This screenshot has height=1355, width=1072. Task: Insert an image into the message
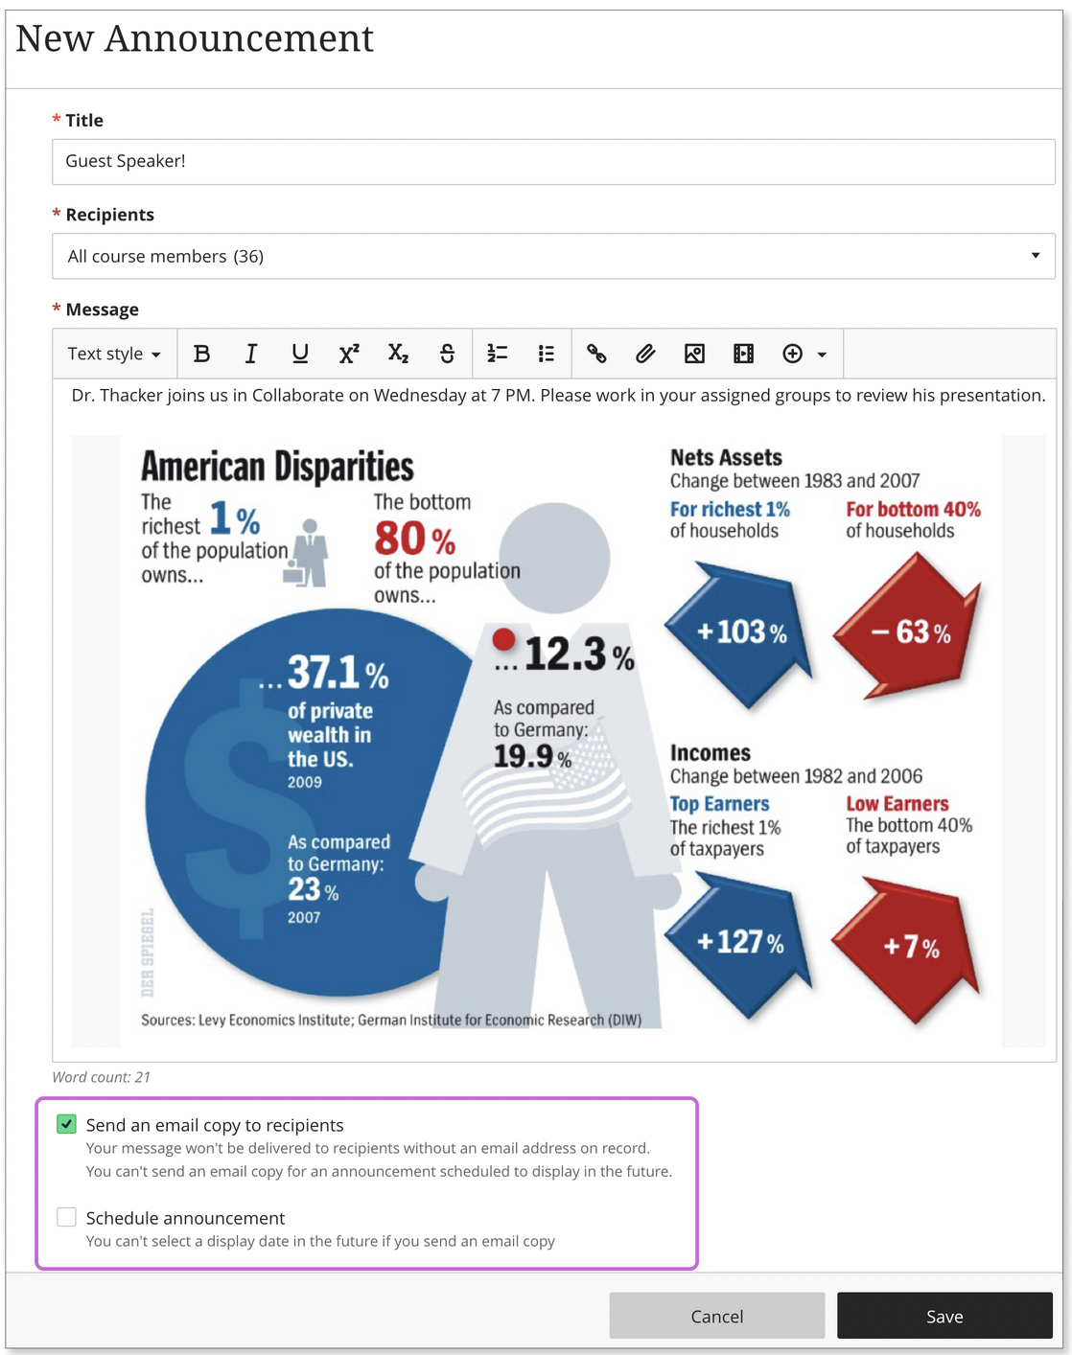pos(694,354)
